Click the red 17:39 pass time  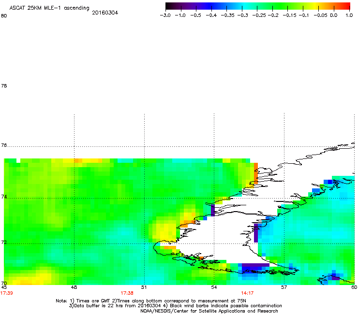tap(7, 293)
